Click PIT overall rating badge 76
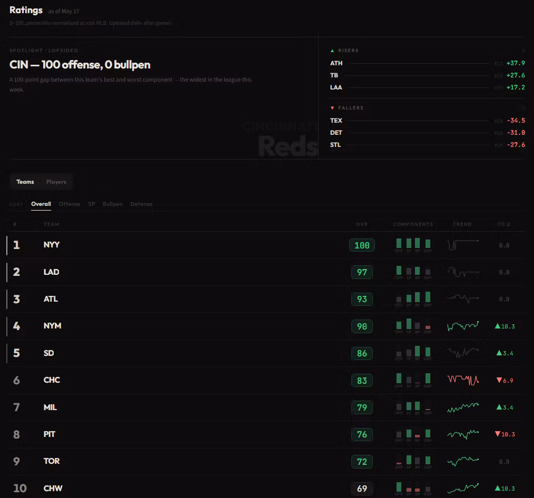 click(x=362, y=434)
